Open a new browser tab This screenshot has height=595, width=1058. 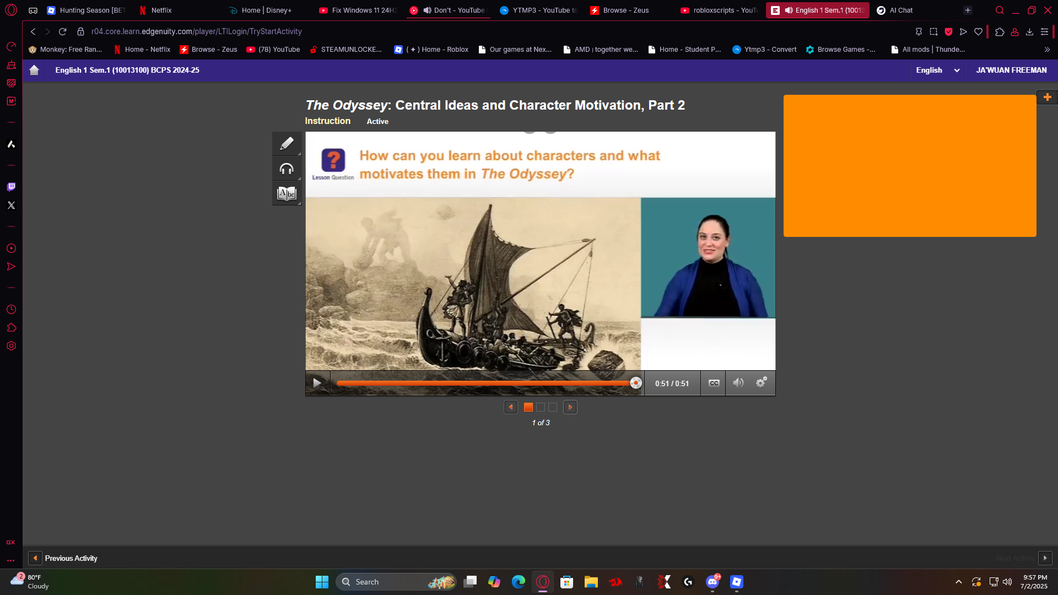click(x=968, y=10)
